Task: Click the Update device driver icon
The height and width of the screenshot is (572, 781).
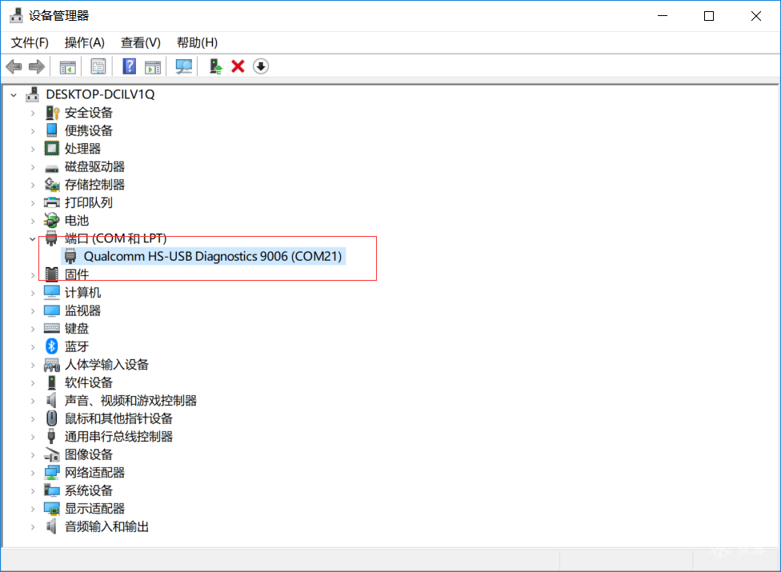Action: [215, 66]
